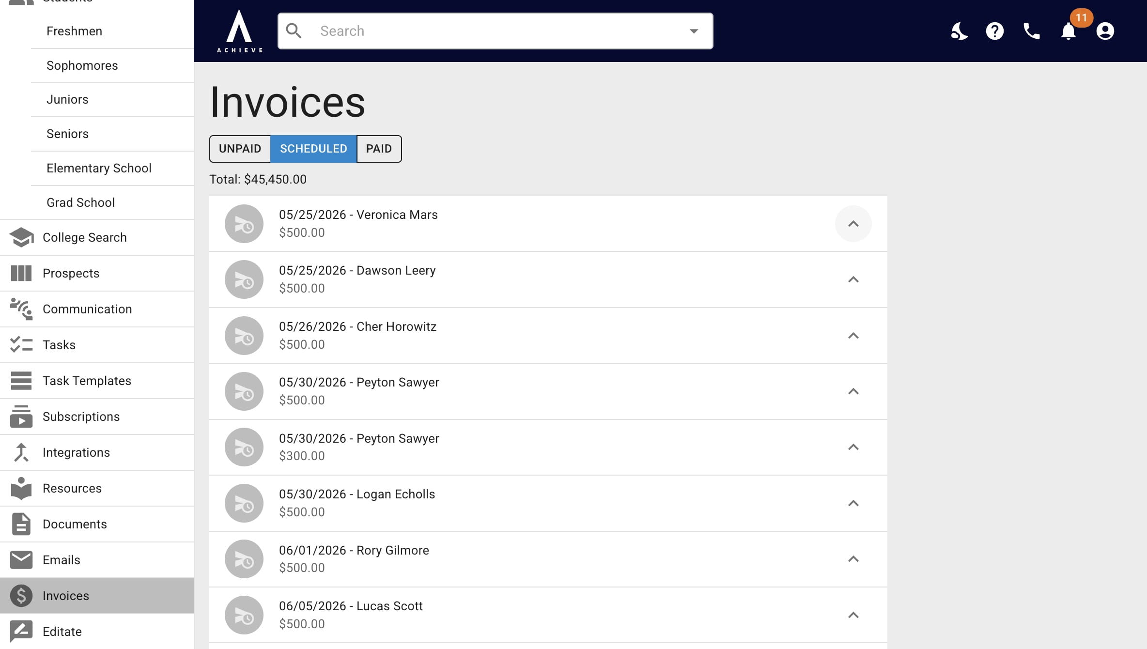Click the magnifier icon in the search bar
This screenshot has height=649, width=1147.
[294, 31]
